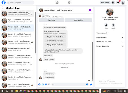Open the Christina conversation
This screenshot has width=128, height=93.
tap(17, 71)
